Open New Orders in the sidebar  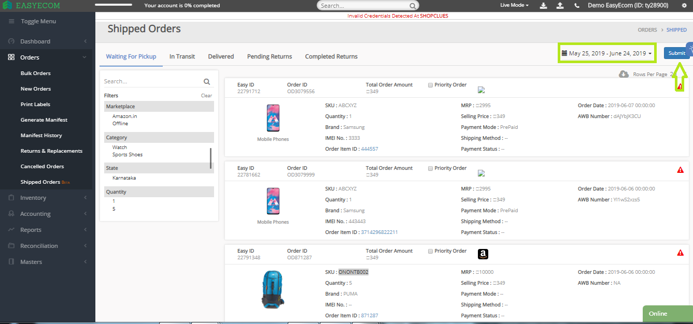click(36, 89)
